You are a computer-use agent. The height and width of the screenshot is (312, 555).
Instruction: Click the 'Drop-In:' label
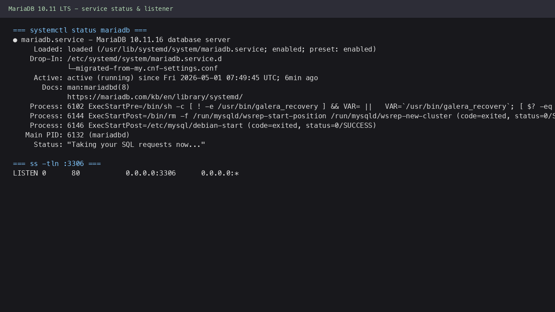point(46,59)
